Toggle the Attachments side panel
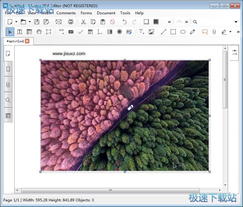 click(x=8, y=85)
